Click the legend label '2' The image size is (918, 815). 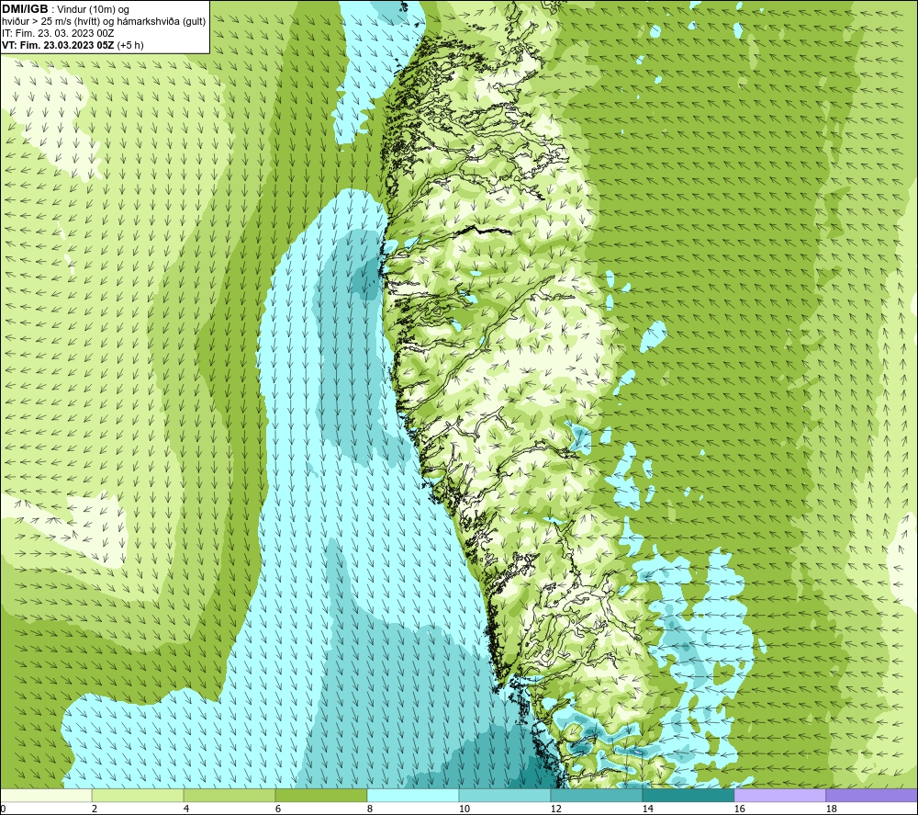coord(95,809)
